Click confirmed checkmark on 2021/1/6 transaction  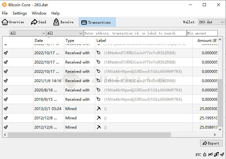click(6, 81)
